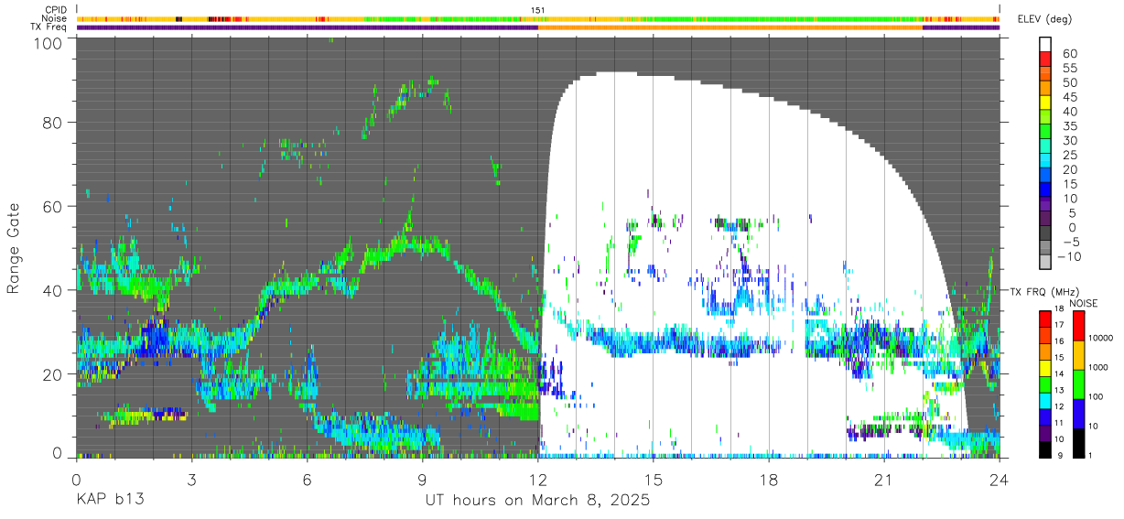
Task: Click the 6 tick on UT hours axis
Action: [x=307, y=479]
